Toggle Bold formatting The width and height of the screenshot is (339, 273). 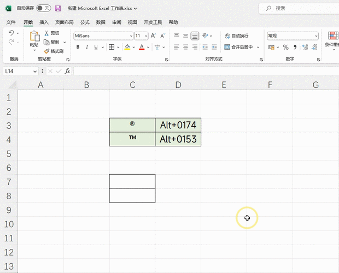pos(78,47)
